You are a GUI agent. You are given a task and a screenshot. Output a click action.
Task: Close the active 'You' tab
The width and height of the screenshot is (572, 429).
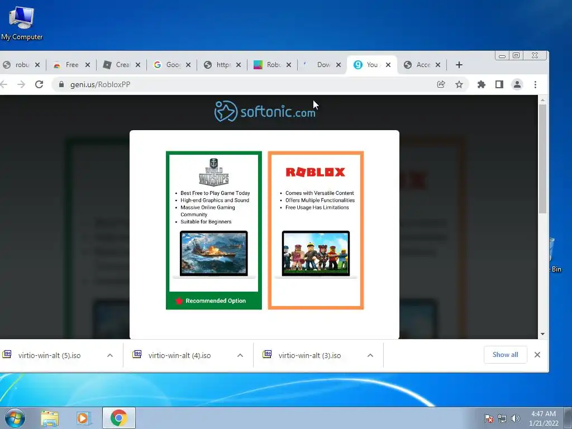[x=388, y=65]
